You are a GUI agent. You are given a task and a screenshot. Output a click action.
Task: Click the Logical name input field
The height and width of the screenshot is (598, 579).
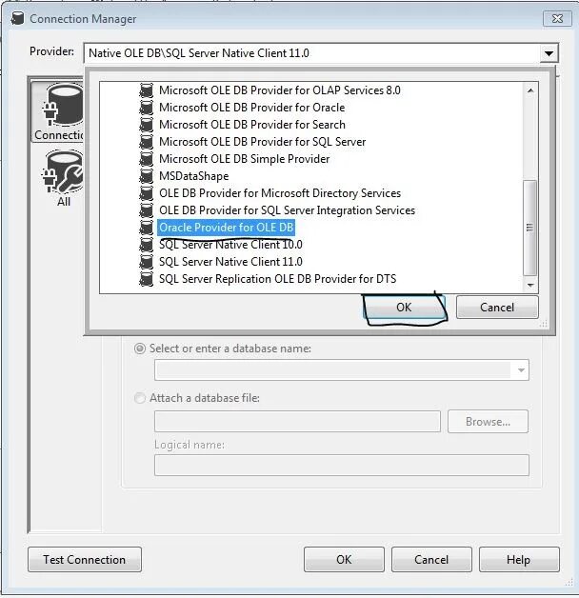coord(342,466)
